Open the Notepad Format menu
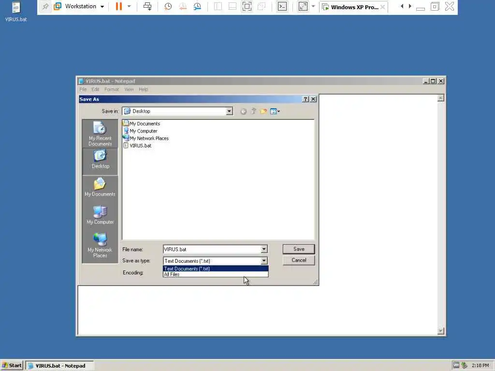Screen dimensions: 495x371 (112, 89)
